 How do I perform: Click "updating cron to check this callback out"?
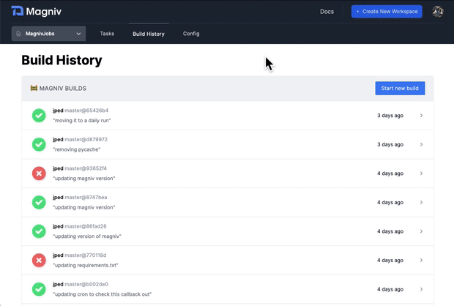[102, 294]
